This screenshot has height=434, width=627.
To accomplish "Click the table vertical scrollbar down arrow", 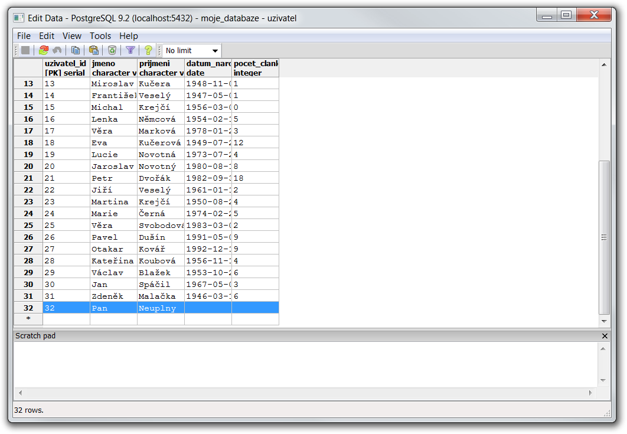I will tap(604, 321).
